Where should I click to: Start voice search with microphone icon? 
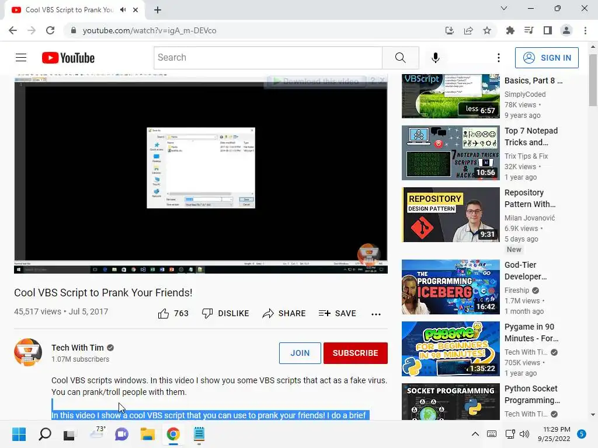click(x=436, y=58)
